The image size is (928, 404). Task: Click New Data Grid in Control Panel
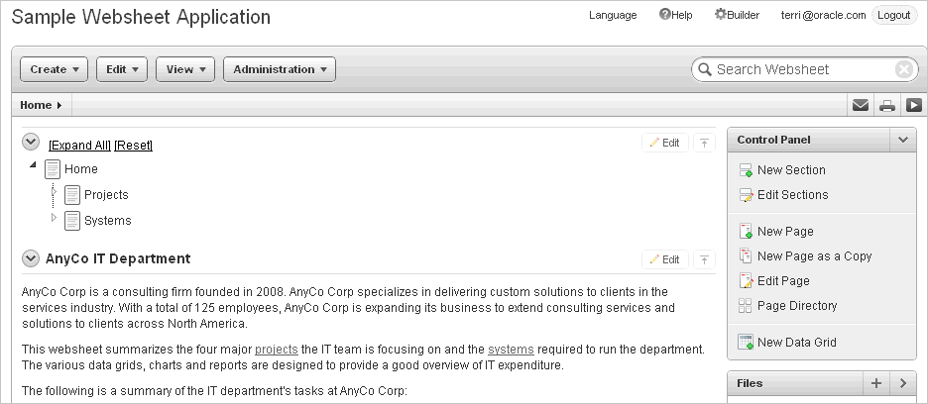point(787,342)
